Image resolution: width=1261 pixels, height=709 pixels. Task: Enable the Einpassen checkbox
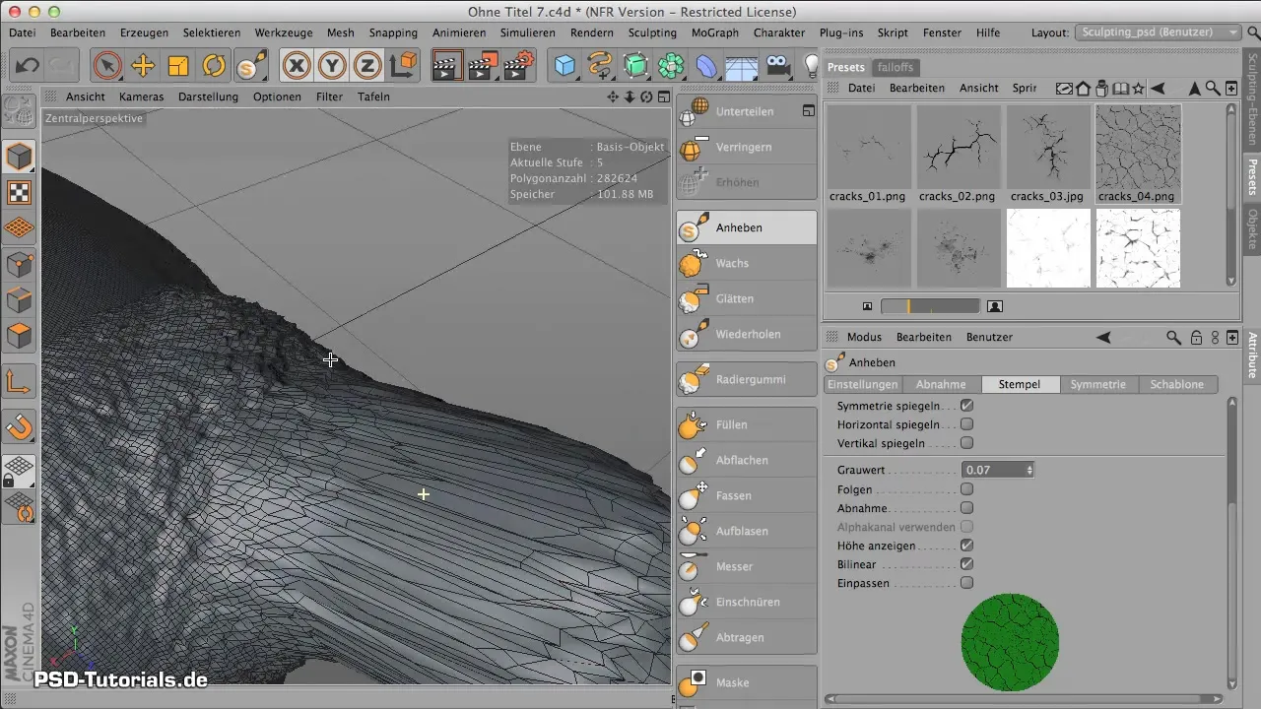[x=966, y=583]
